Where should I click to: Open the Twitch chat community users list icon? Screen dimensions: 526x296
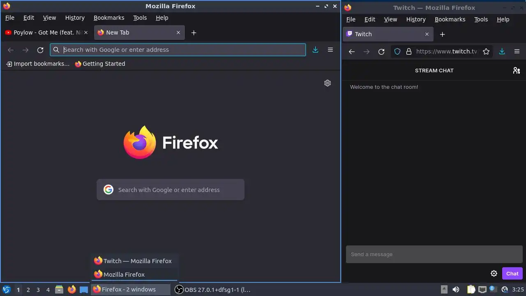(x=517, y=71)
